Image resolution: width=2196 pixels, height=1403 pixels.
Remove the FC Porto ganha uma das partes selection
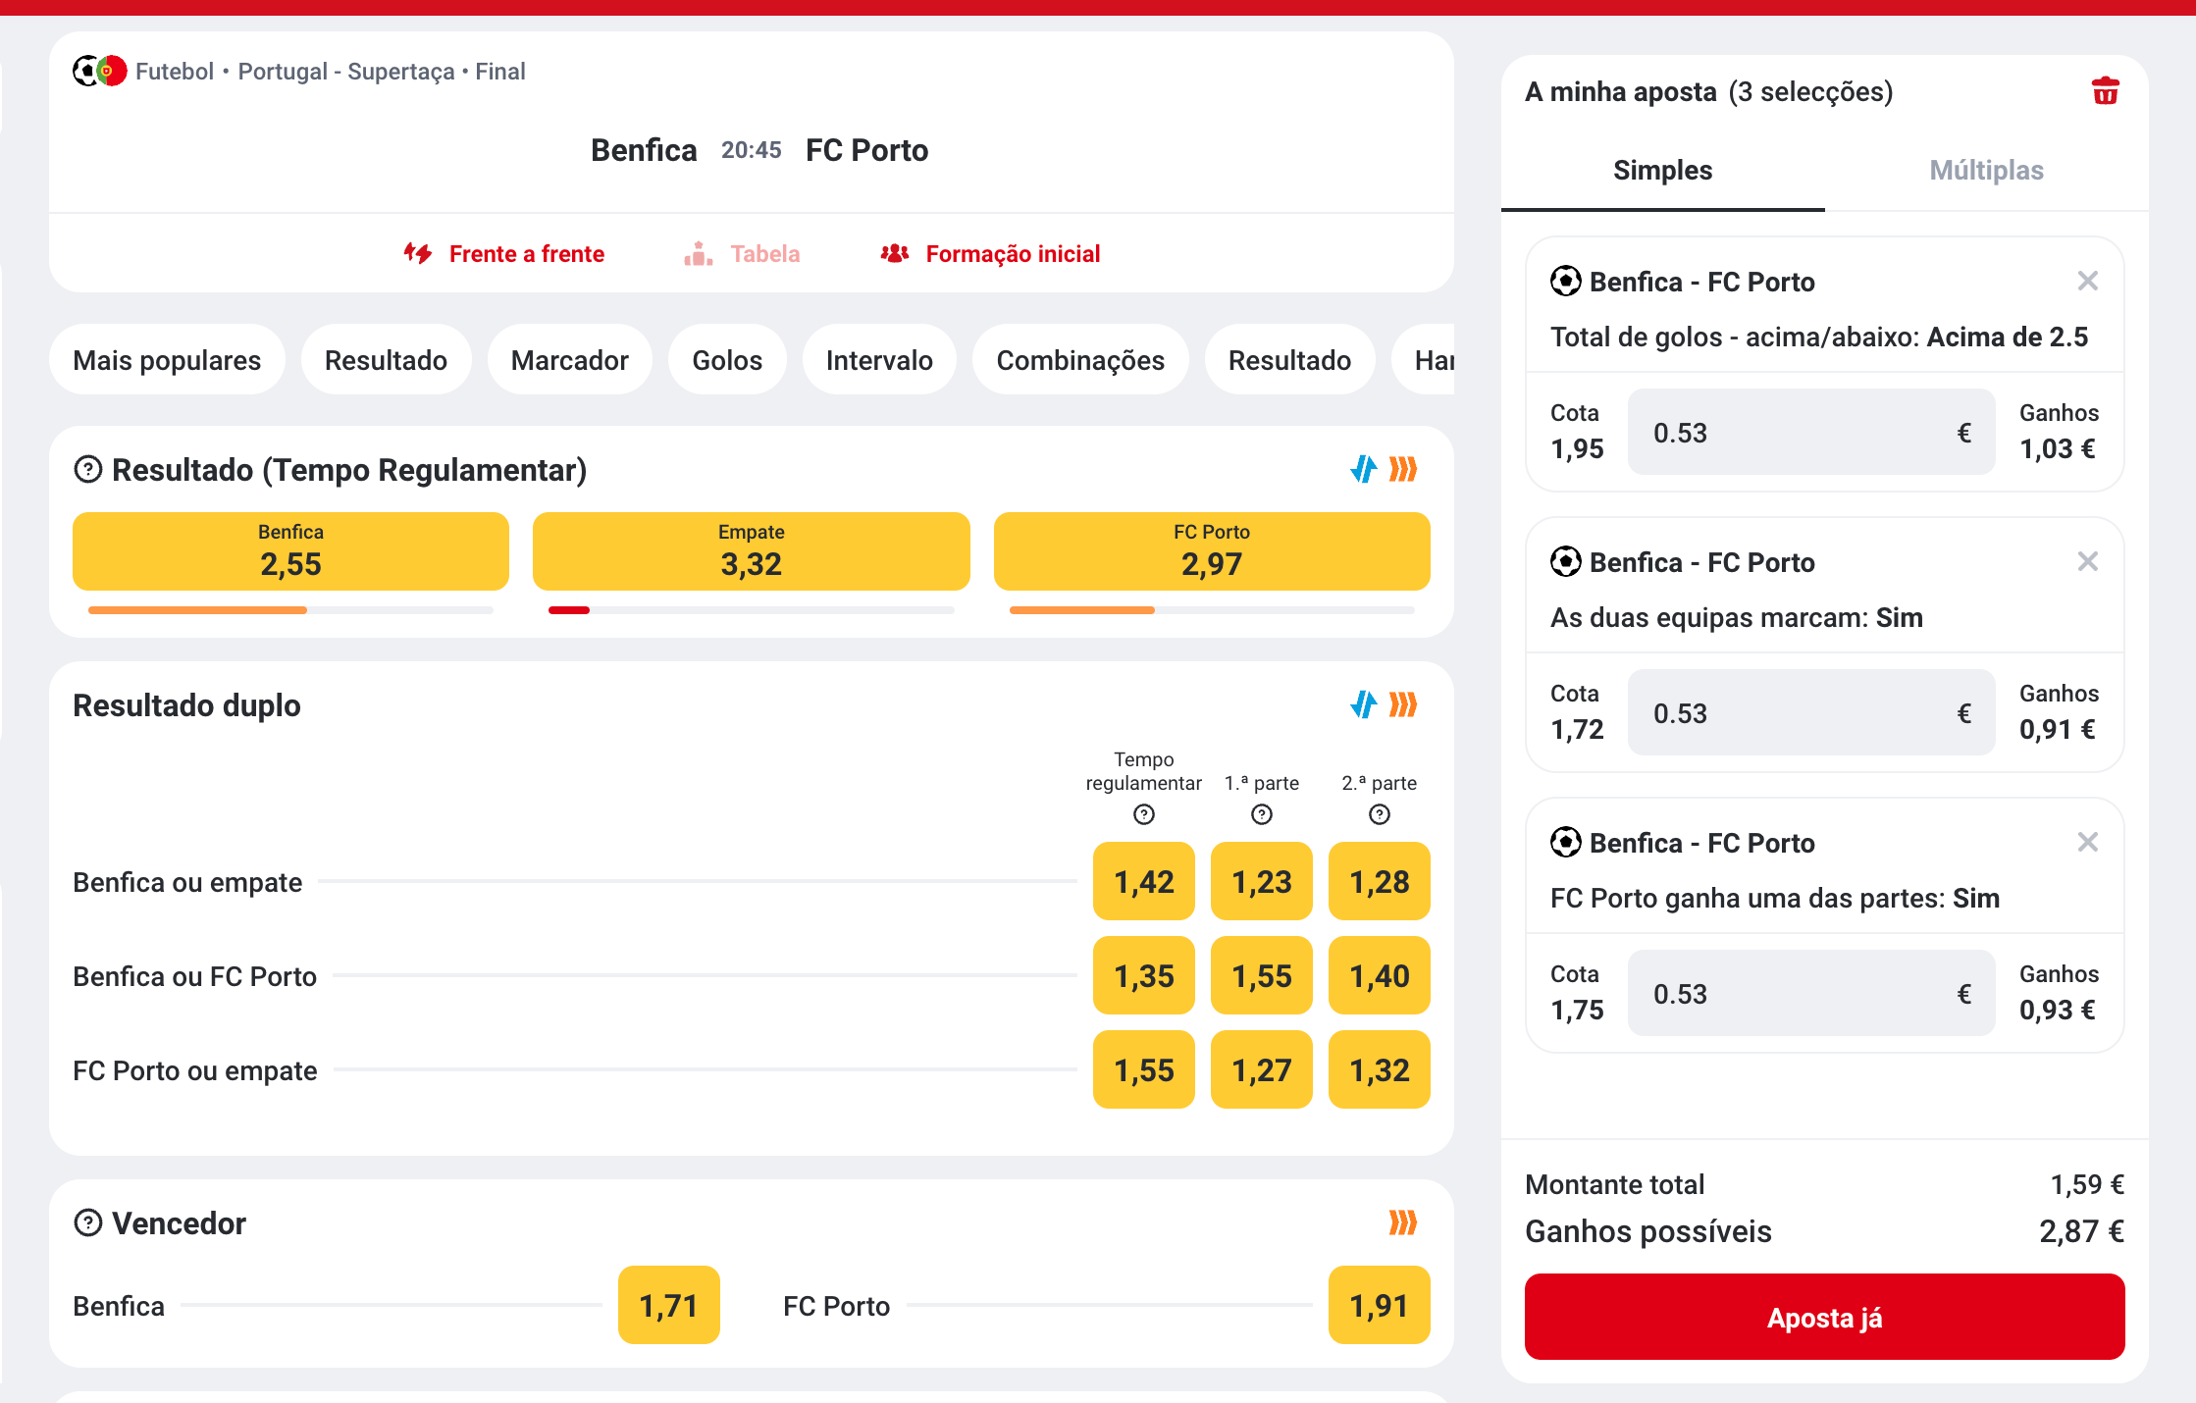(2087, 843)
